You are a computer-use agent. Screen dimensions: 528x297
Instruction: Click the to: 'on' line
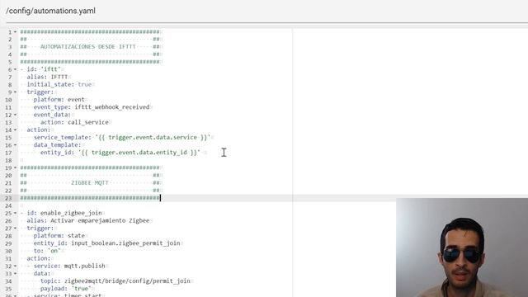[x=47, y=251]
